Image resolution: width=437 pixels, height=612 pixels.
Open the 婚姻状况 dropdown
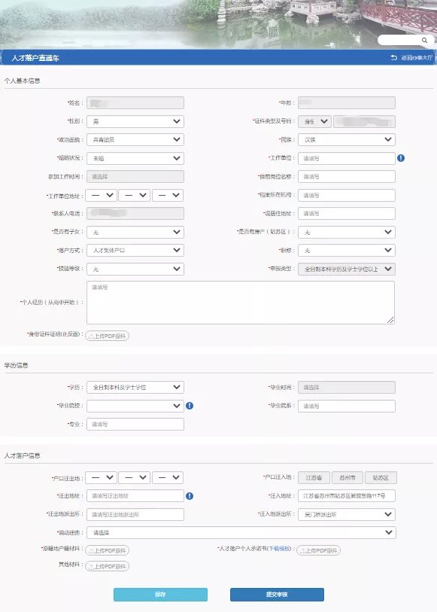[x=135, y=158]
